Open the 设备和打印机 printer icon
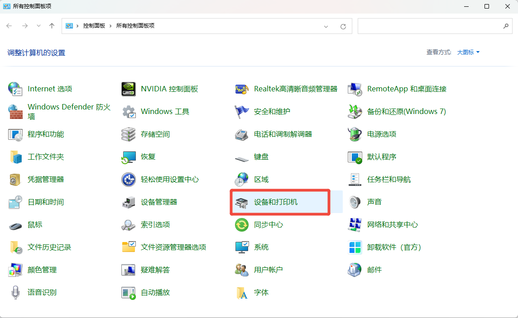This screenshot has height=318, width=518. click(x=242, y=203)
